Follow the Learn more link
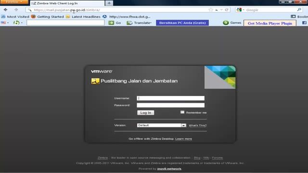308x173 pixels. pos(183,139)
